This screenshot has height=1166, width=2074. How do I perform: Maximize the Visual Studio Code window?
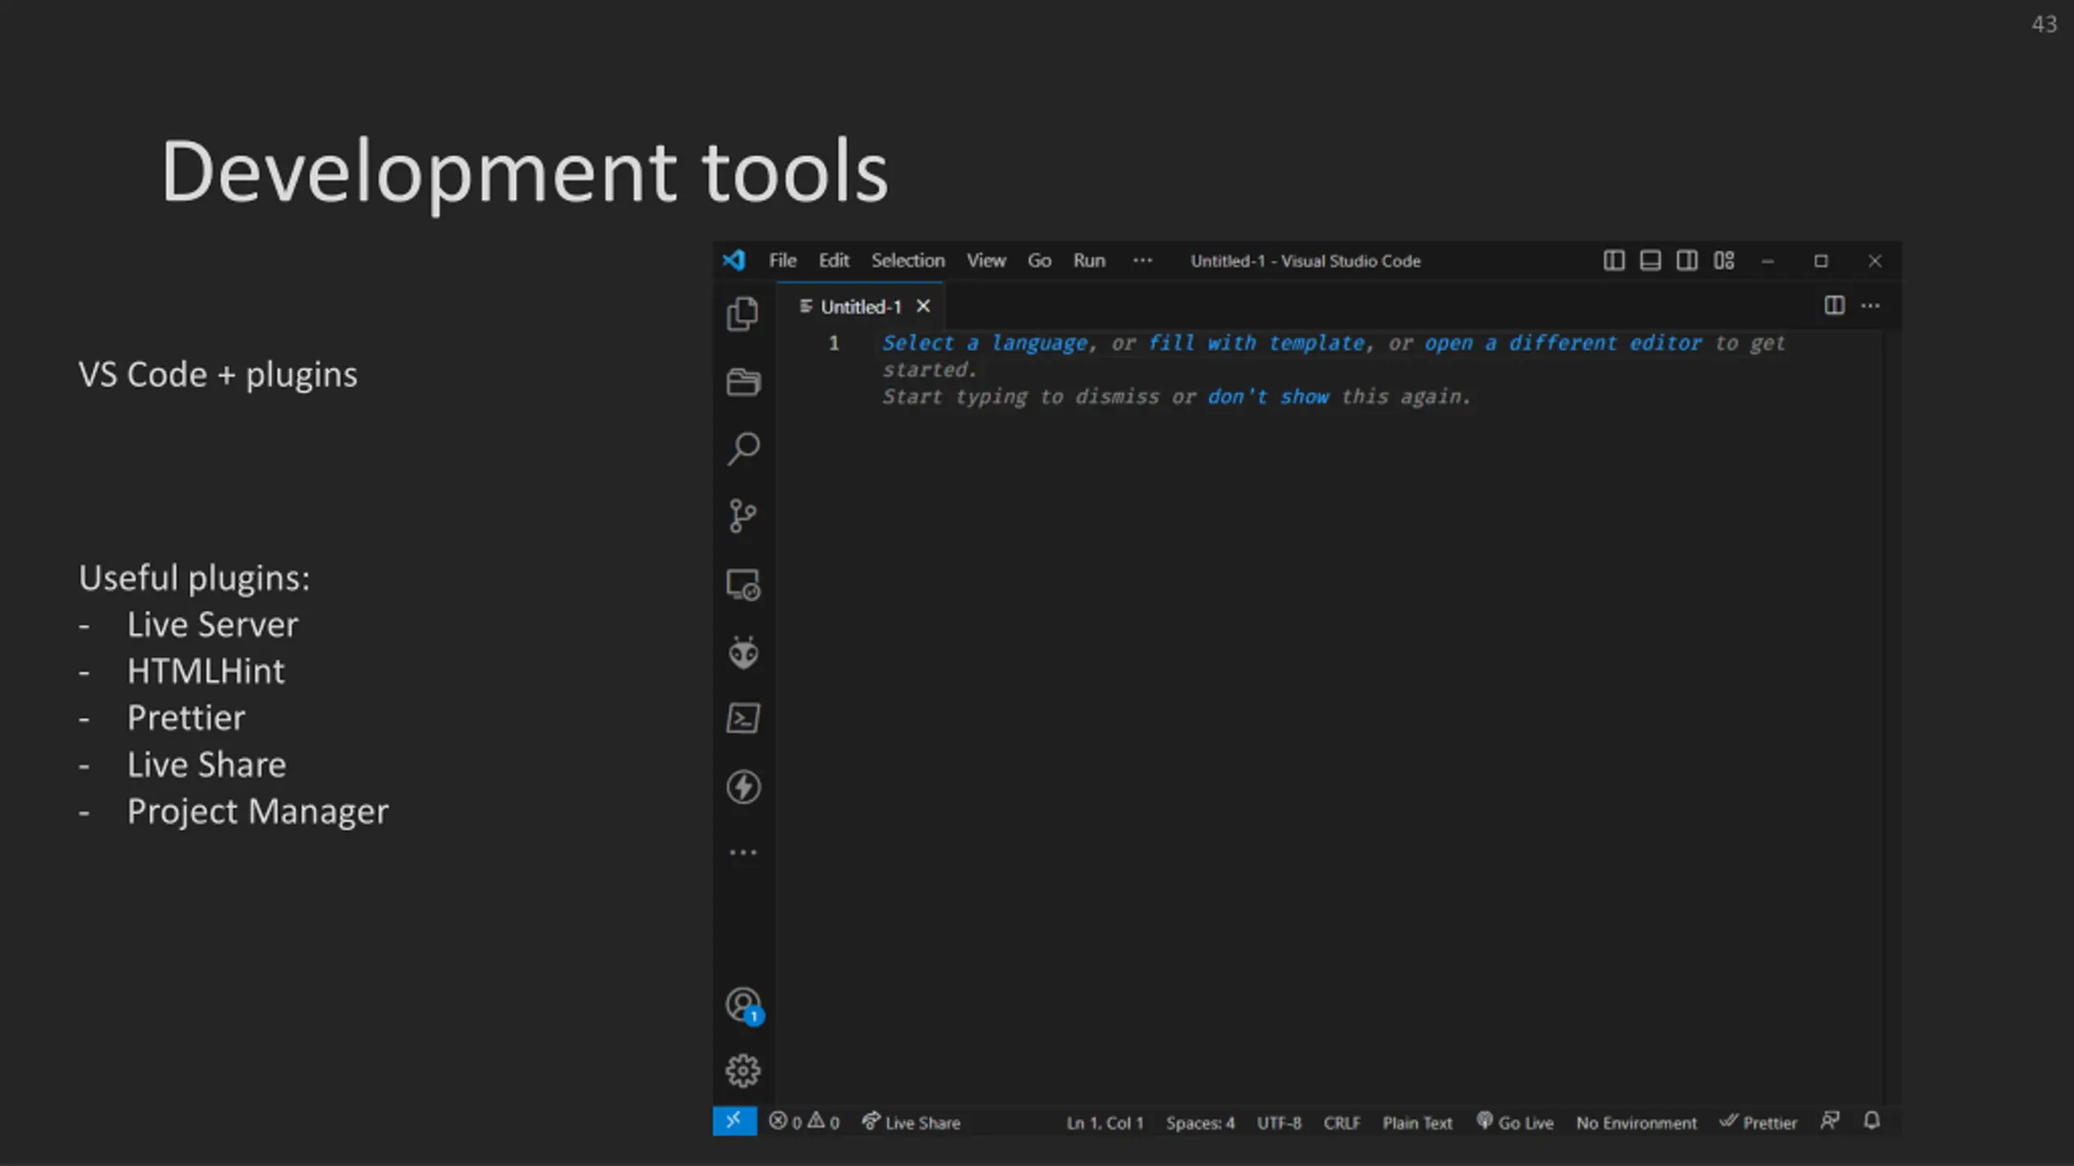[x=1821, y=261]
